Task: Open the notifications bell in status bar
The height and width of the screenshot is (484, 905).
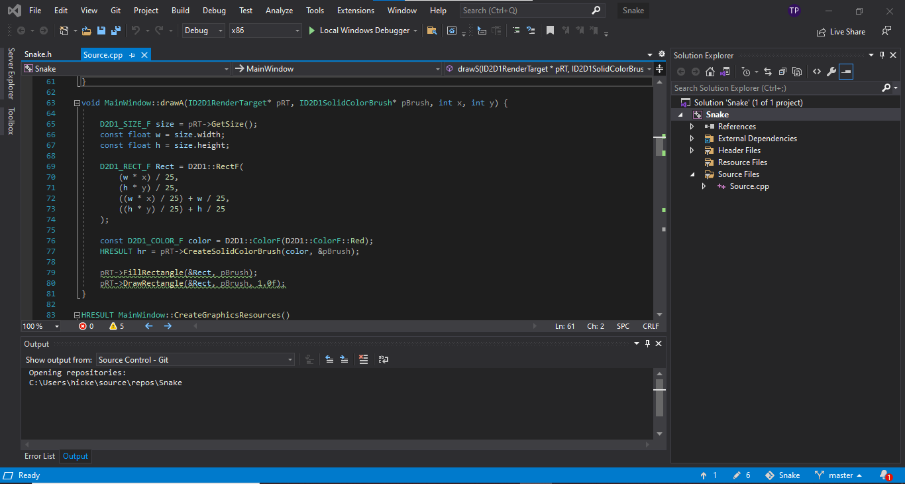Action: pos(884,475)
